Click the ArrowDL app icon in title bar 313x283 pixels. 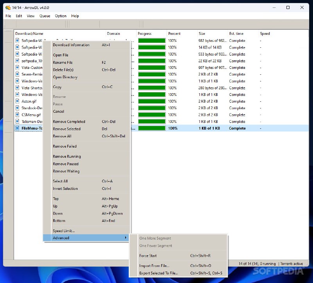tap(7, 7)
